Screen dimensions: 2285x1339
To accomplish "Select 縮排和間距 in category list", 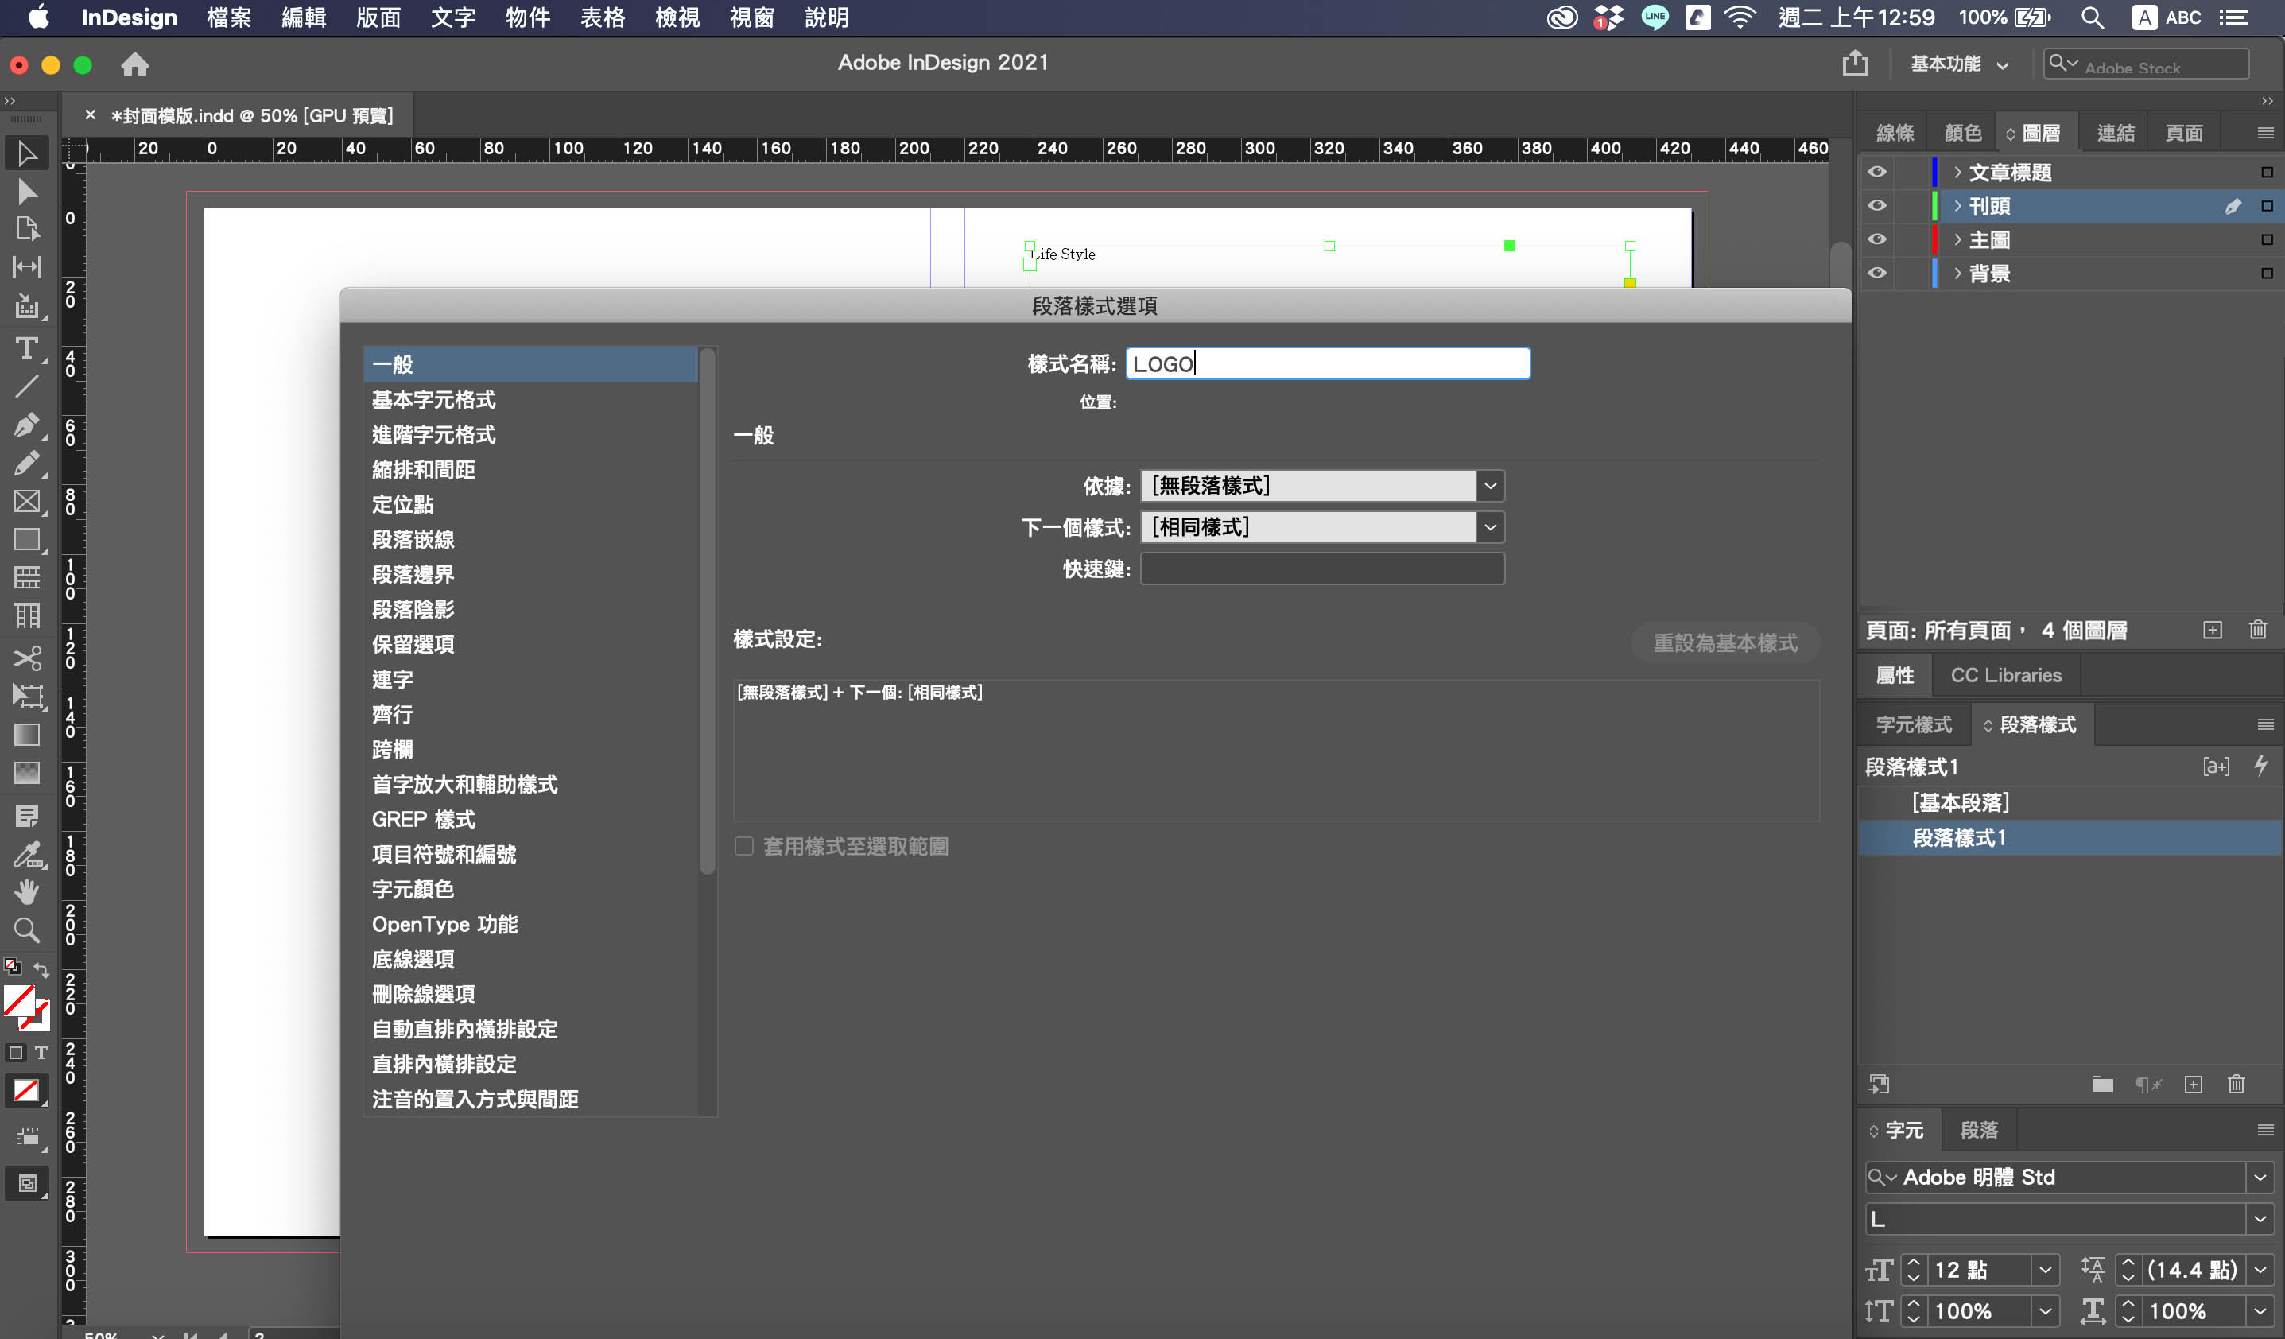I will tap(424, 470).
